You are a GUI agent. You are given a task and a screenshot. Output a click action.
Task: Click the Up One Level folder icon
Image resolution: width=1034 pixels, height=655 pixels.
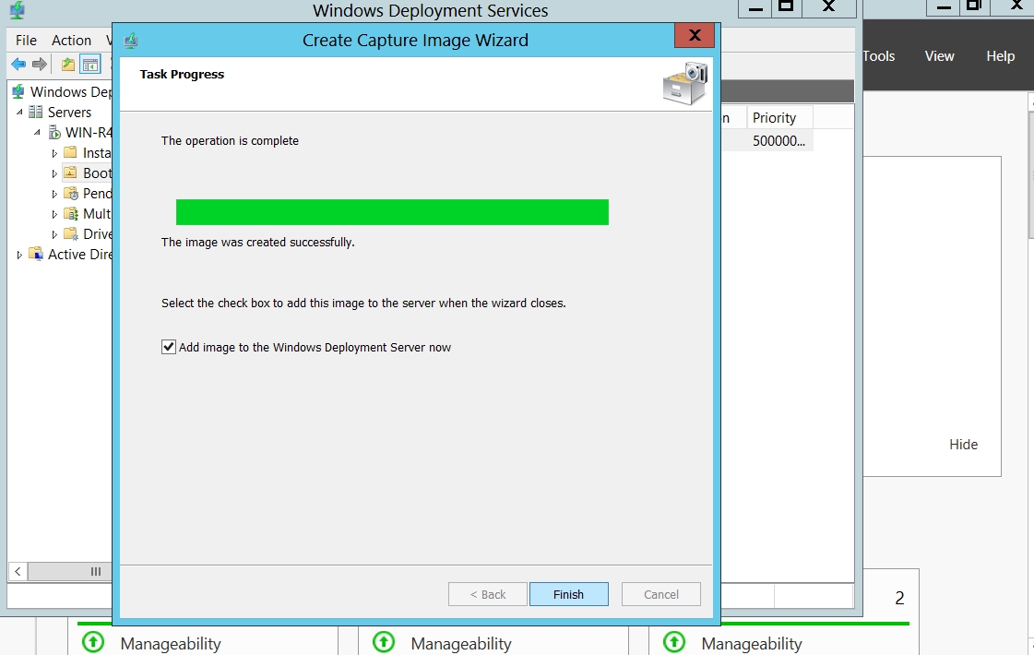67,65
